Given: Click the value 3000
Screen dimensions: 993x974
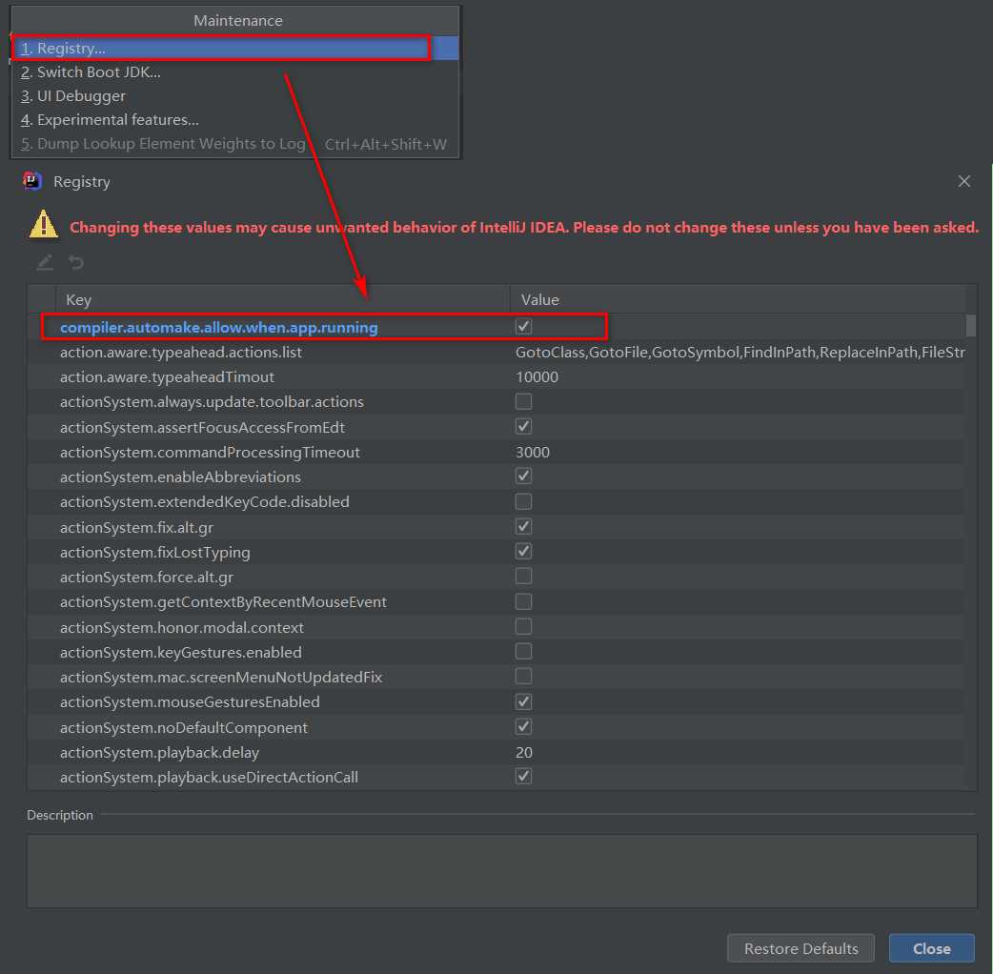Looking at the screenshot, I should [533, 452].
